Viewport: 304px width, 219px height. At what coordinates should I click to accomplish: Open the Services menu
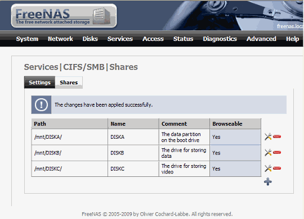120,39
